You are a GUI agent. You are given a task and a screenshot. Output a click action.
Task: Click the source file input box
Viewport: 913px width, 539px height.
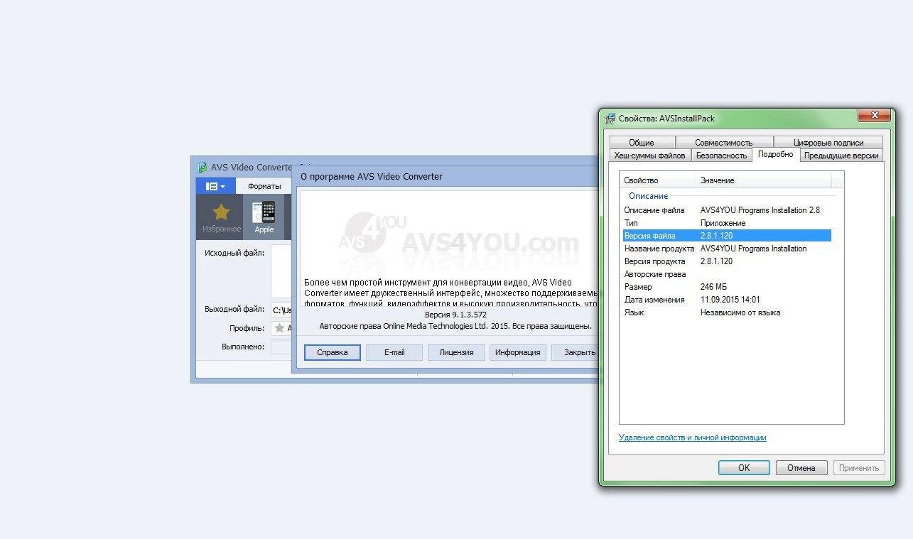[281, 271]
